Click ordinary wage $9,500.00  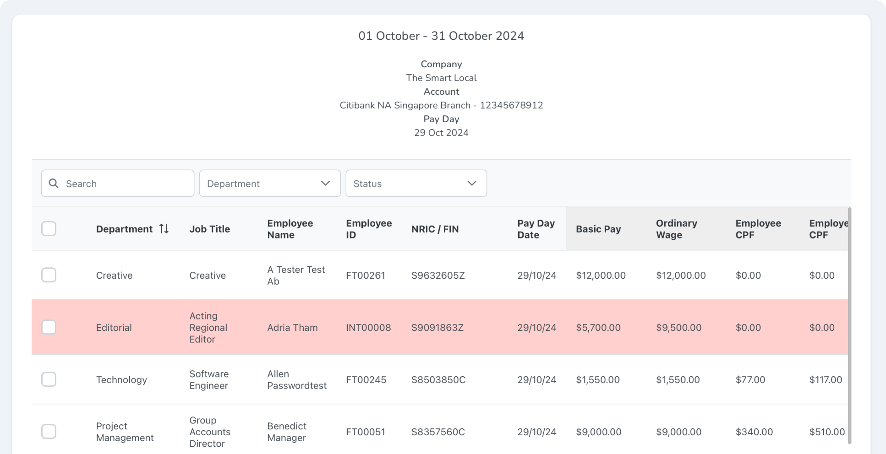(678, 328)
